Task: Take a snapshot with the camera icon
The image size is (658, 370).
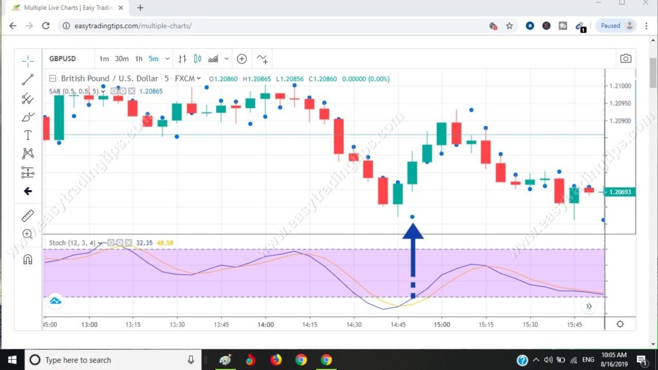Action: coord(626,58)
